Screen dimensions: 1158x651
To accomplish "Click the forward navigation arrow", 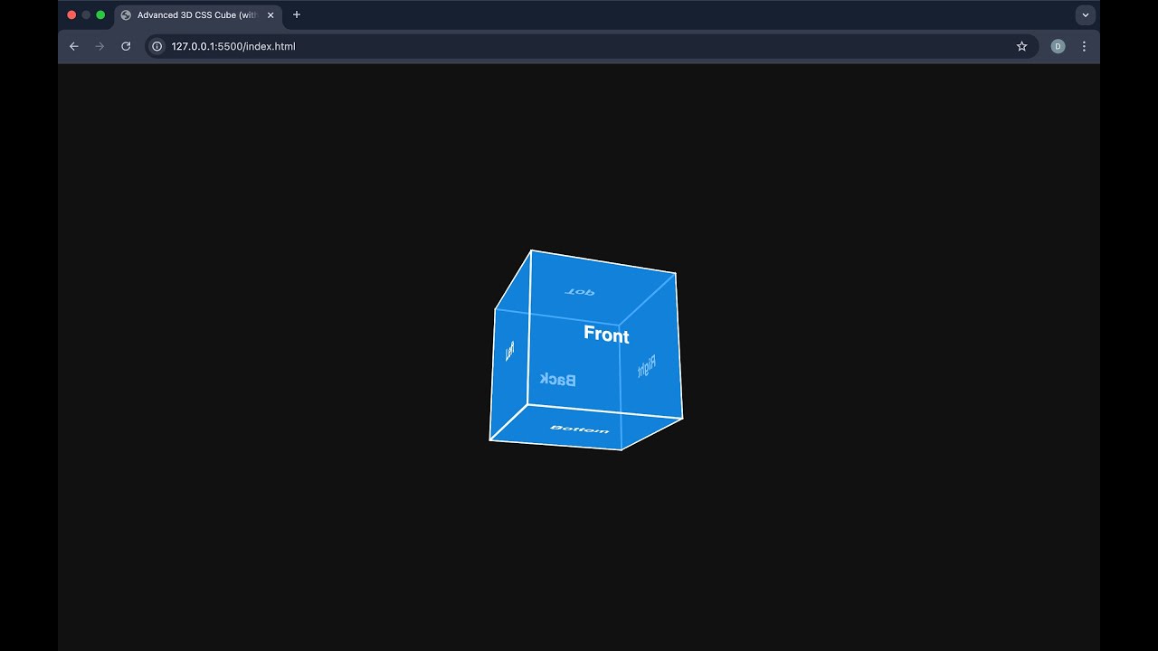I will pos(100,46).
